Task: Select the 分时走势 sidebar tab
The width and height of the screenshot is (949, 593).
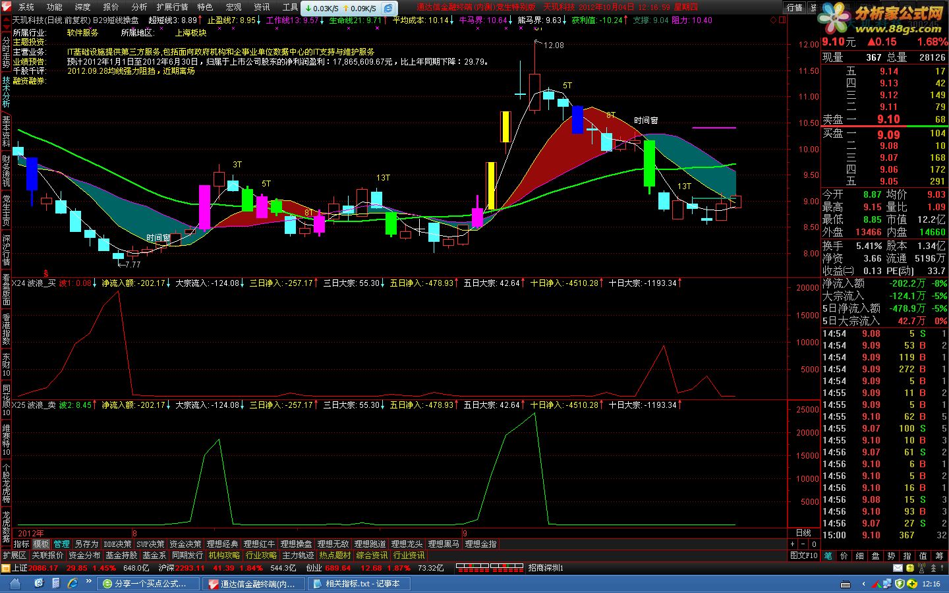Action: 6,51
